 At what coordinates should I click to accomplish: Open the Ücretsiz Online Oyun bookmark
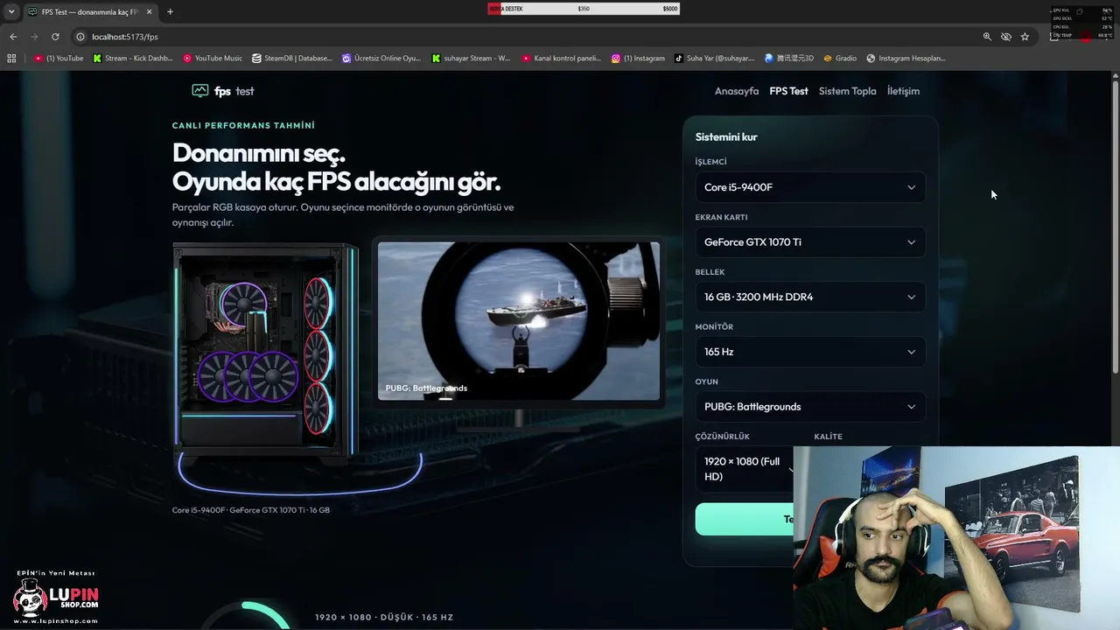point(381,59)
